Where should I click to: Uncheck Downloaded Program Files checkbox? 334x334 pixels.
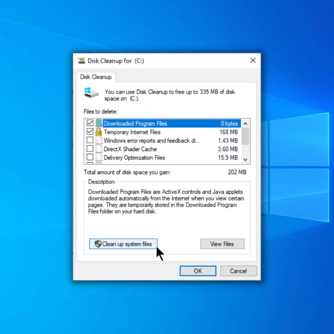coord(90,123)
